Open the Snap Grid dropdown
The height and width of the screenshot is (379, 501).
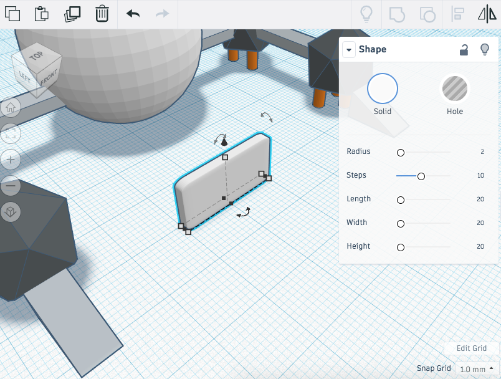(477, 369)
